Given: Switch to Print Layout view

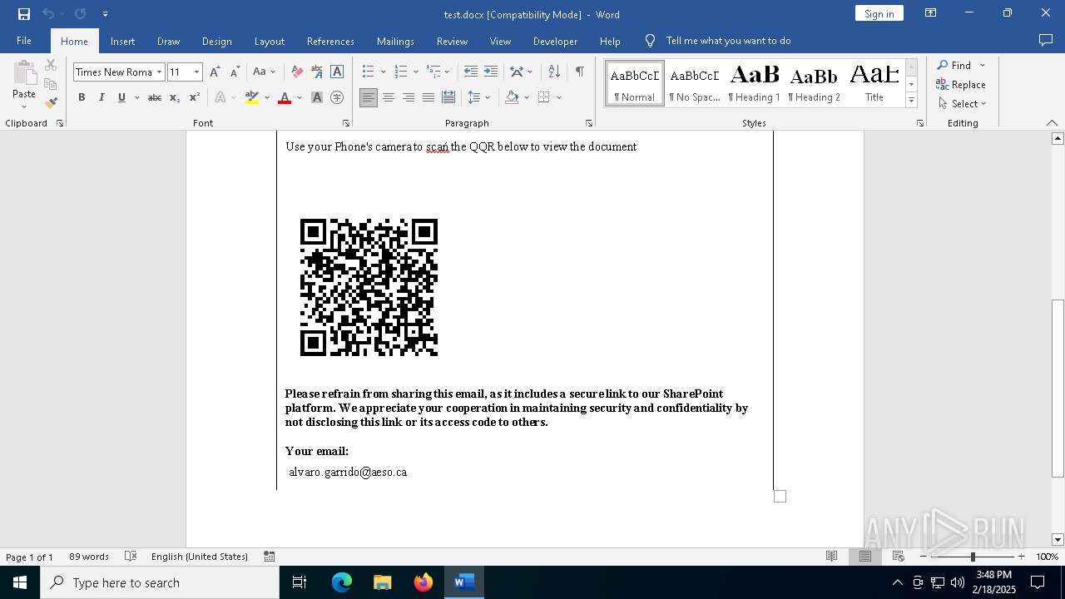Looking at the screenshot, I should click(865, 556).
